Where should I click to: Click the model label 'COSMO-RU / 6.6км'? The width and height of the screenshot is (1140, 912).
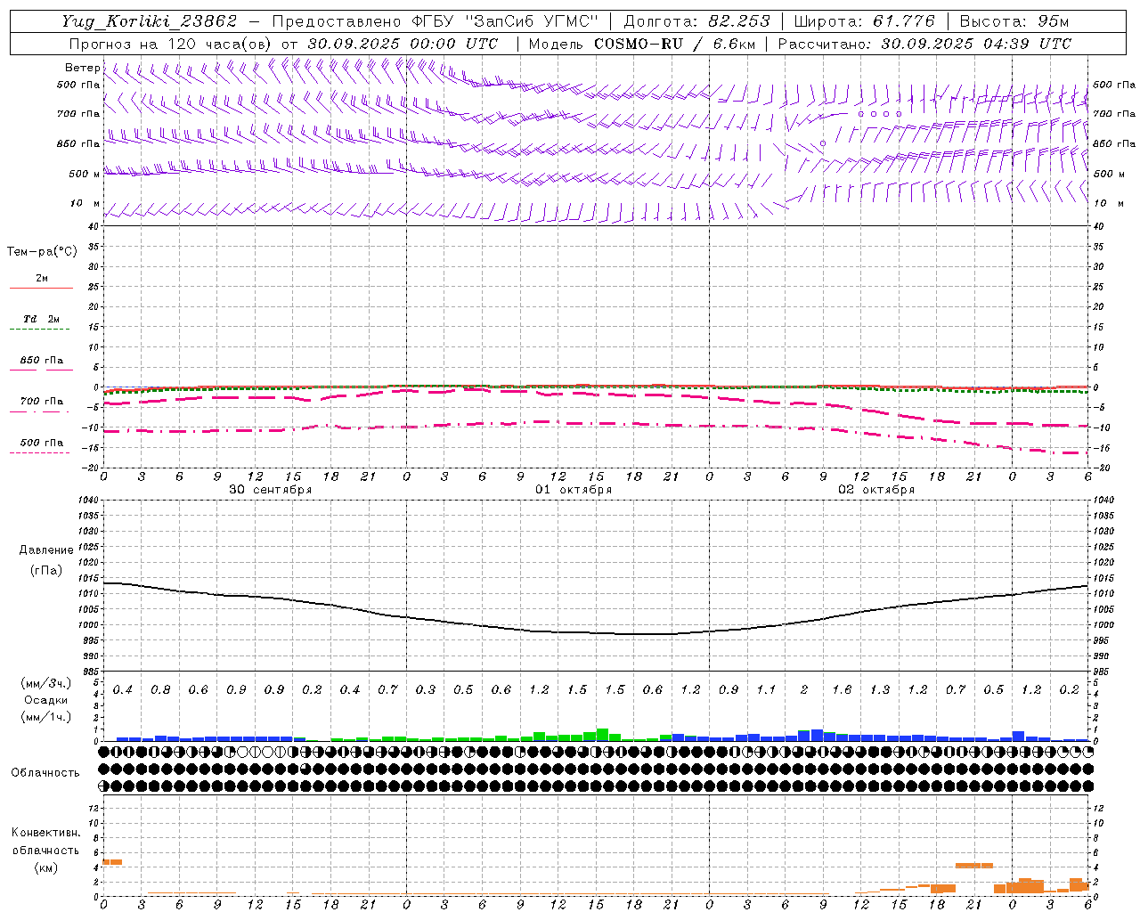coord(675,44)
